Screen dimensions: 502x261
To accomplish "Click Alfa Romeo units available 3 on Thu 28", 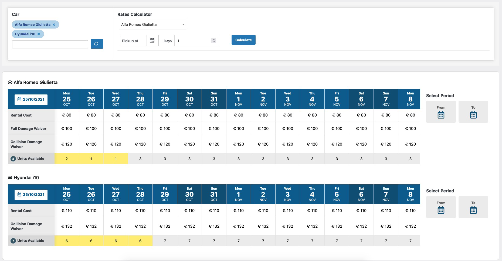I will 140,159.
